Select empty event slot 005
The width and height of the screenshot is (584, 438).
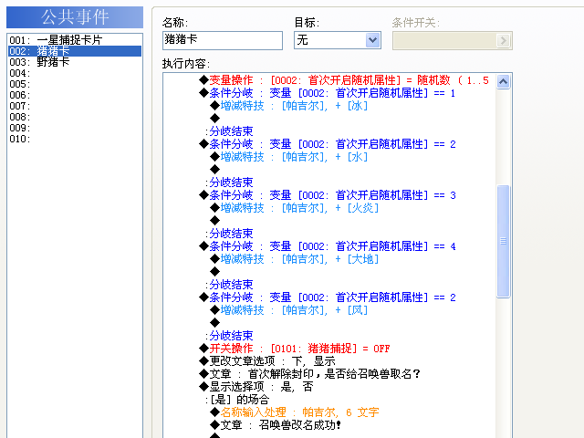coord(75,84)
